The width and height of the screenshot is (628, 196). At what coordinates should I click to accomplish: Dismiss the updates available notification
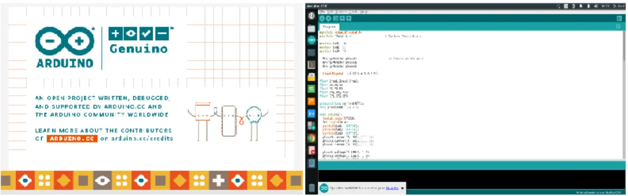(x=402, y=188)
